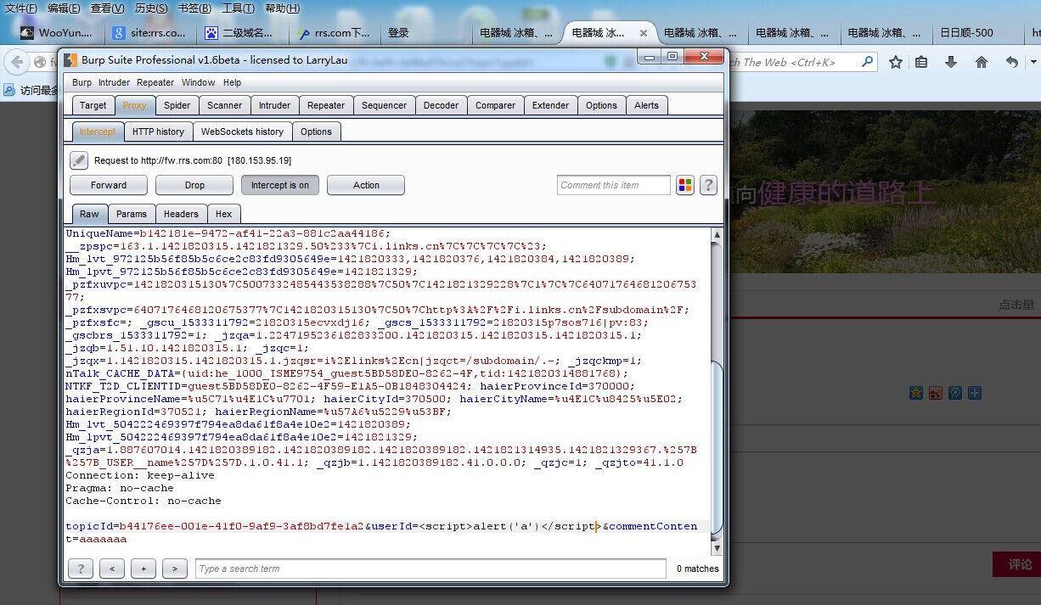
Task: Switch request view to Headers tab
Action: pyautogui.click(x=181, y=214)
